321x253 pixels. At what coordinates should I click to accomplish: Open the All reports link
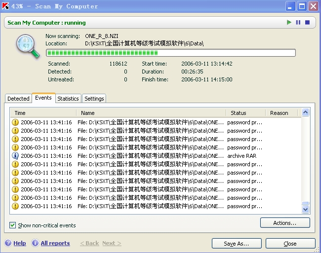tap(55, 243)
